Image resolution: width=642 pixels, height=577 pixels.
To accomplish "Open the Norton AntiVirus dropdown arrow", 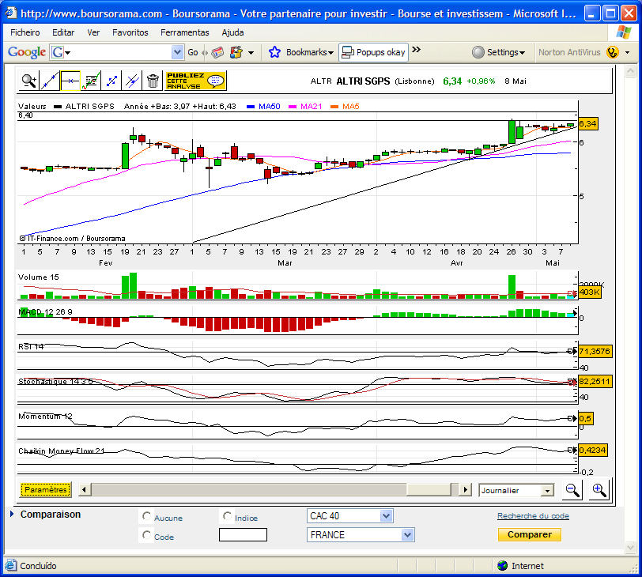I will [627, 53].
